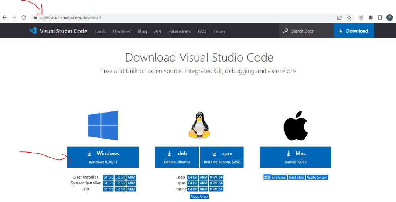Select Windows .zip 32 bit
396x202 pixels.
pos(120,189)
